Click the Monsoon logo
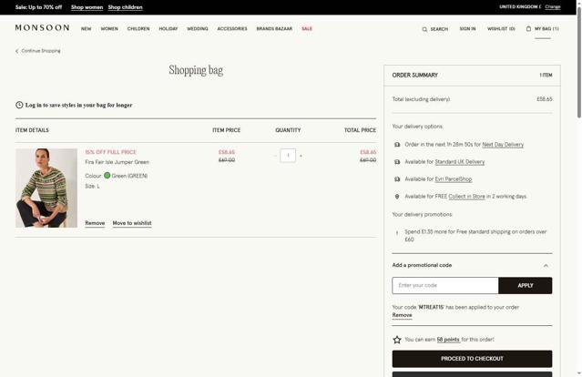The height and width of the screenshot is (377, 582). 42,28
